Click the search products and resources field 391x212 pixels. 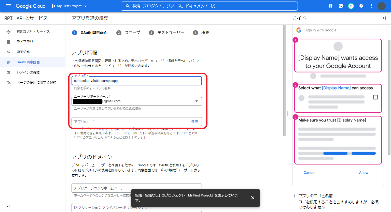tap(209, 6)
